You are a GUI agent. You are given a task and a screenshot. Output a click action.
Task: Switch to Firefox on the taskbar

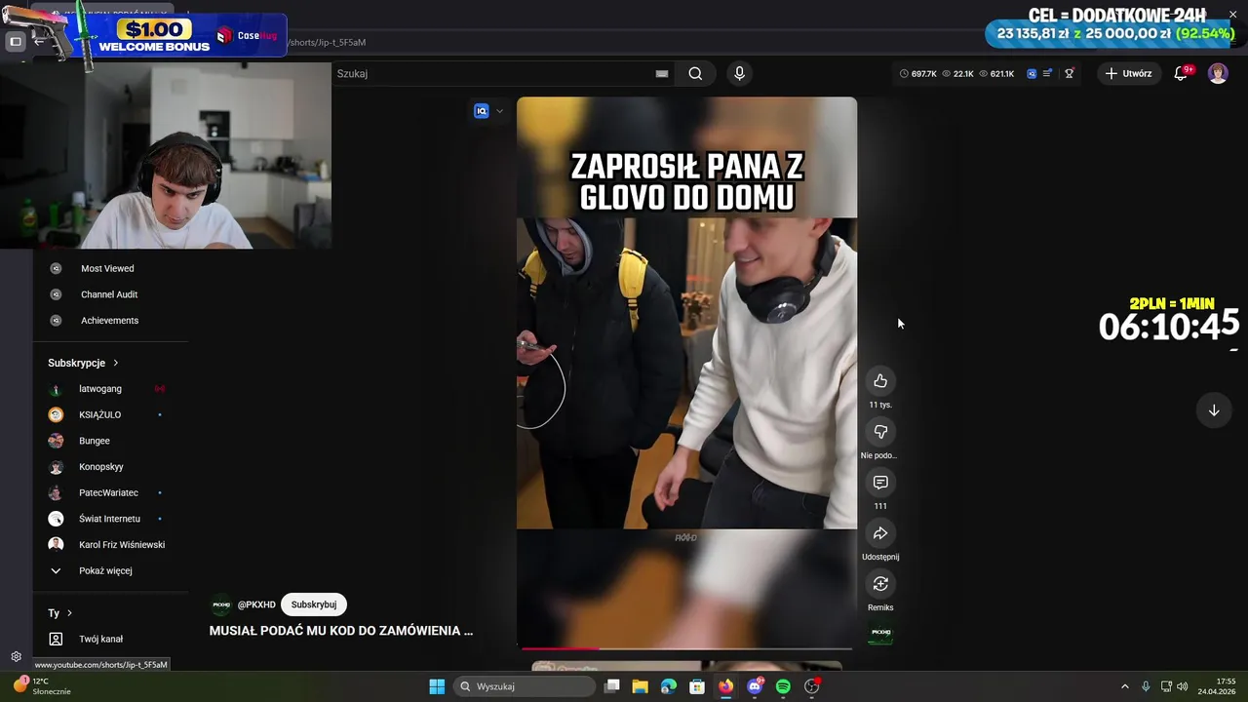[725, 686]
